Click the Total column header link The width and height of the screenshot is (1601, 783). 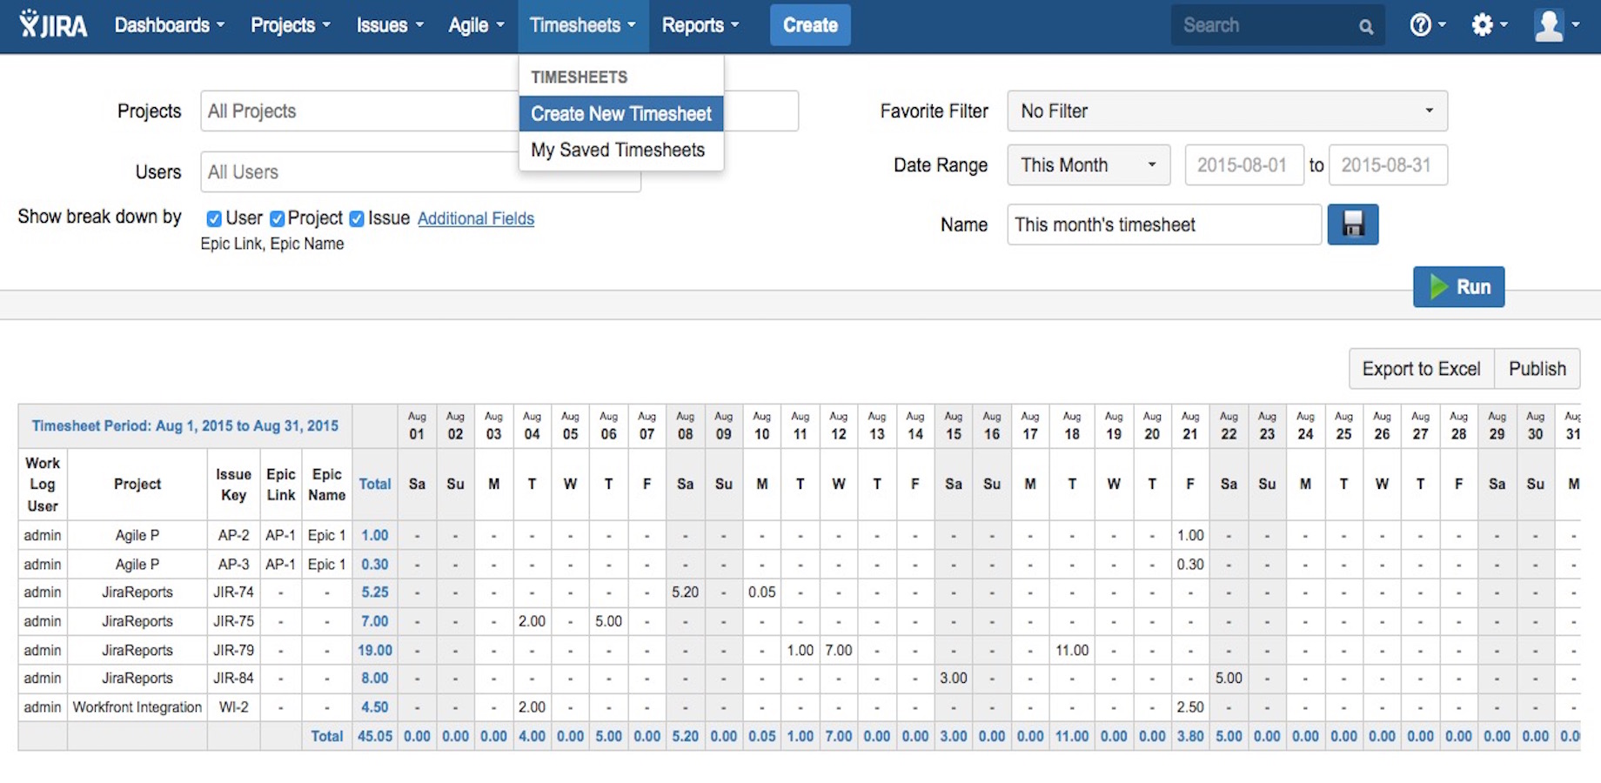(375, 484)
